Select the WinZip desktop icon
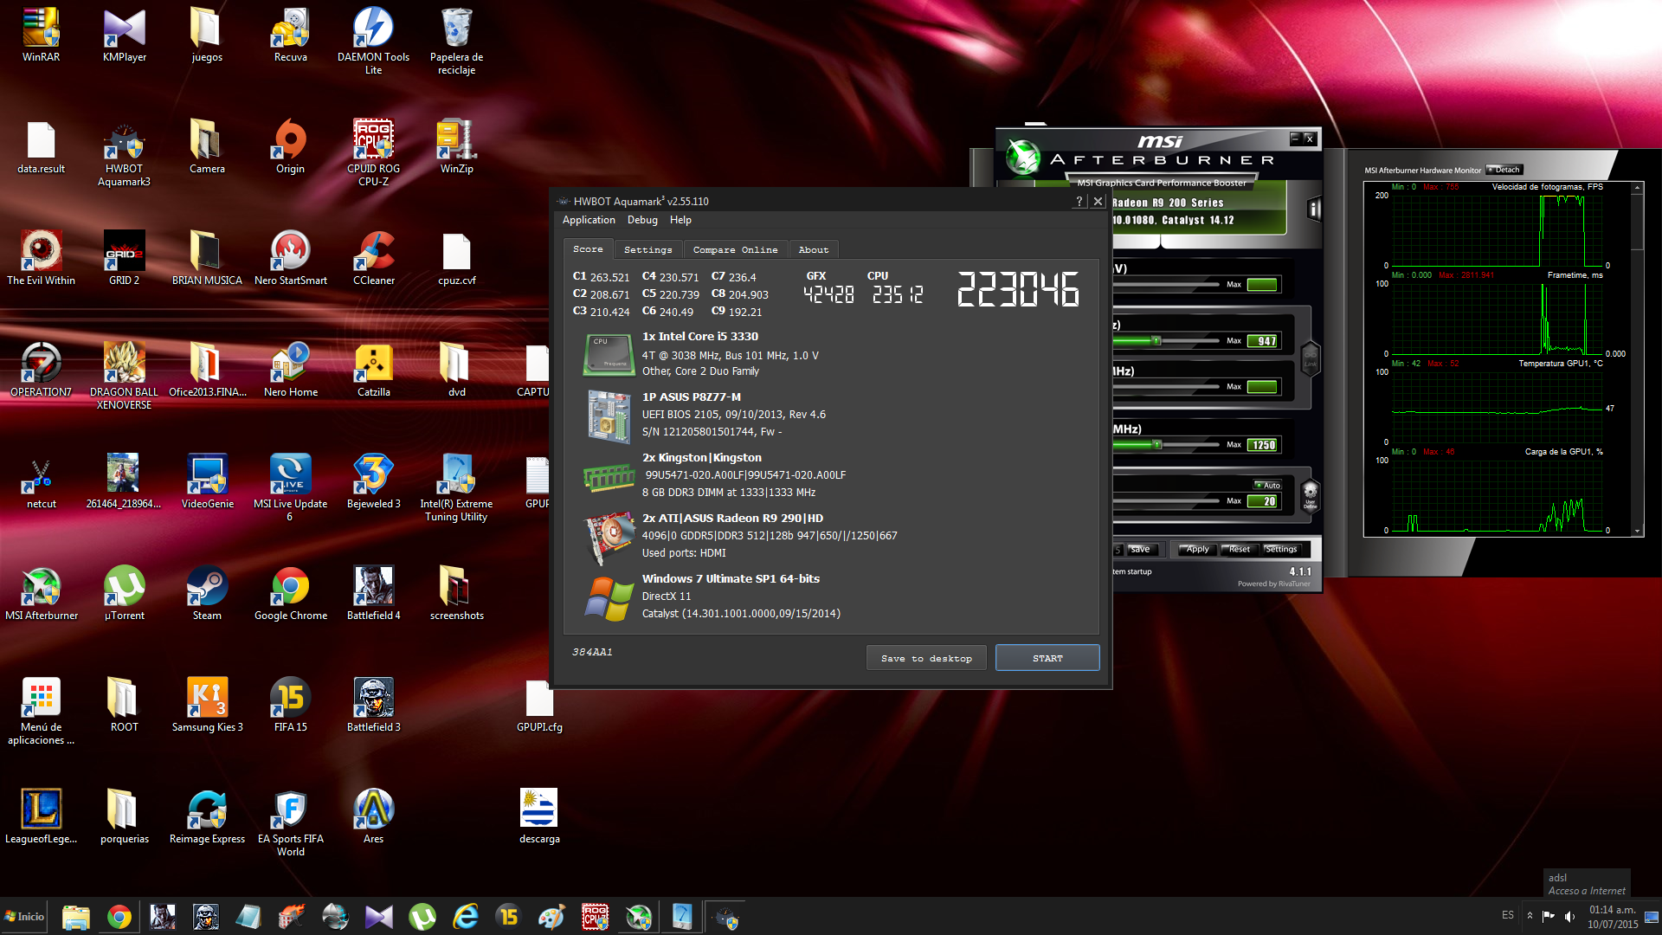The image size is (1662, 935). 456,147
